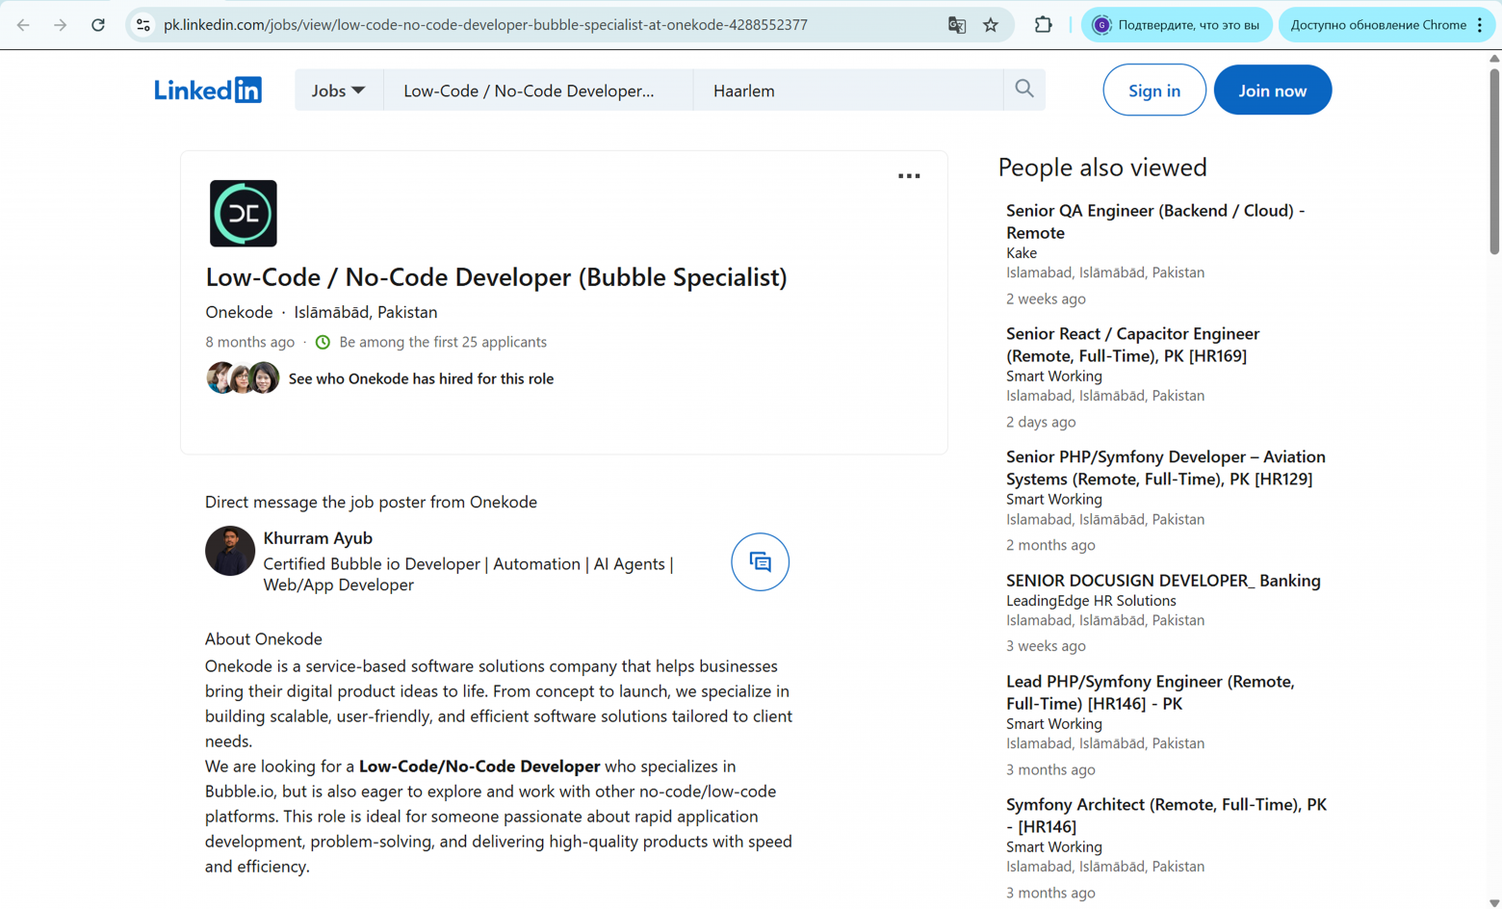Bookmark this page with star icon
This screenshot has height=909, width=1502.
tap(991, 25)
